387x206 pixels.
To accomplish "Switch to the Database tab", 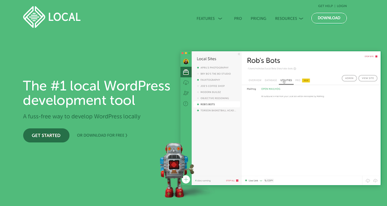I will (x=271, y=80).
